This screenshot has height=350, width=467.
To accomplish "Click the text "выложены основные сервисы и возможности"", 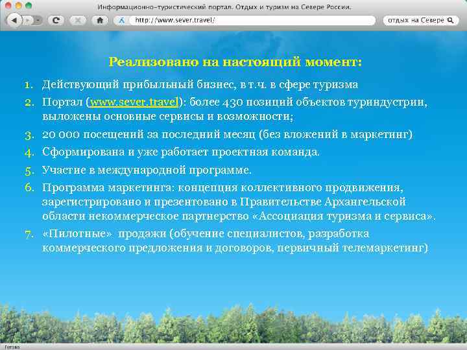I will click(167, 117).
